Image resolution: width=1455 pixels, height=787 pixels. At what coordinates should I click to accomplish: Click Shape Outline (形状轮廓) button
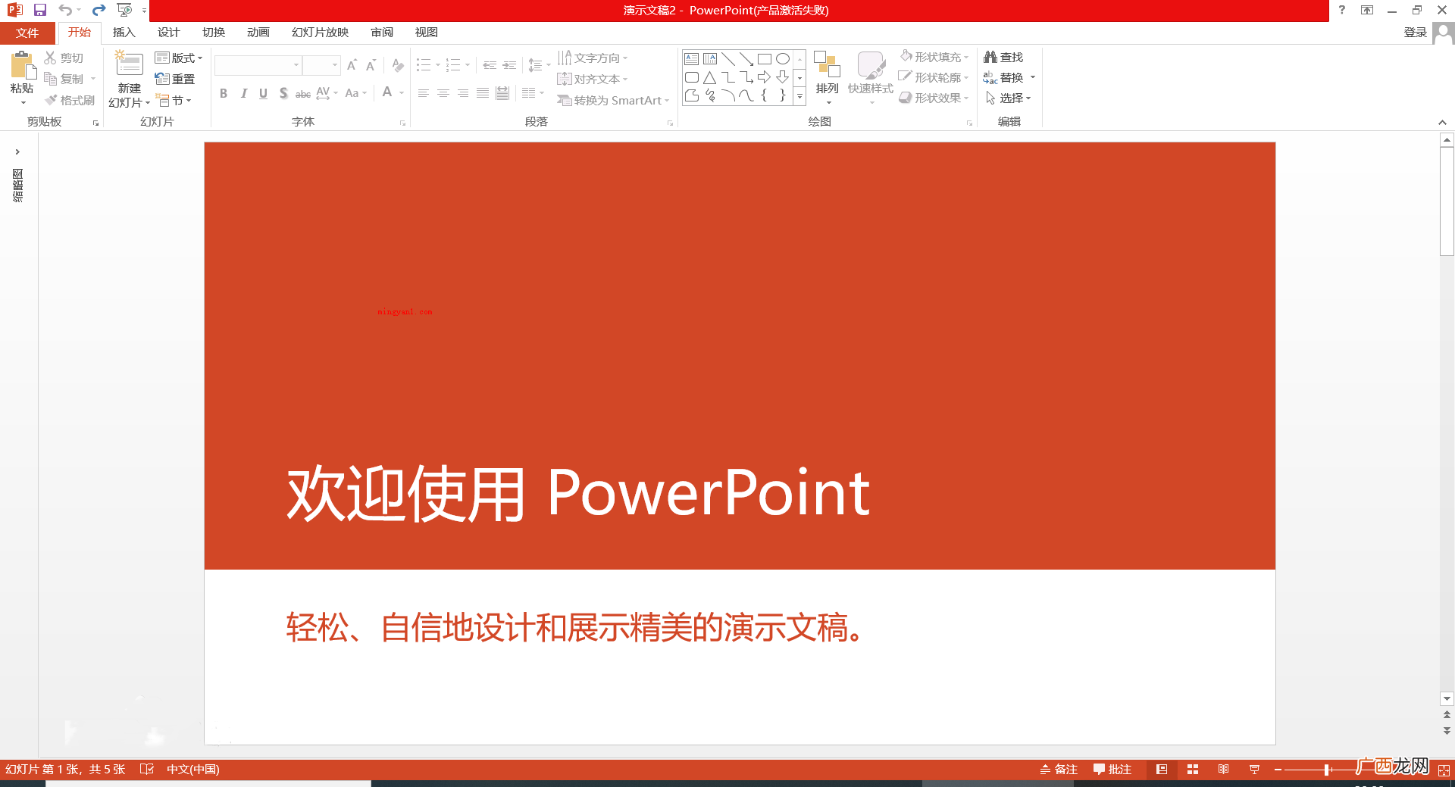pos(934,77)
